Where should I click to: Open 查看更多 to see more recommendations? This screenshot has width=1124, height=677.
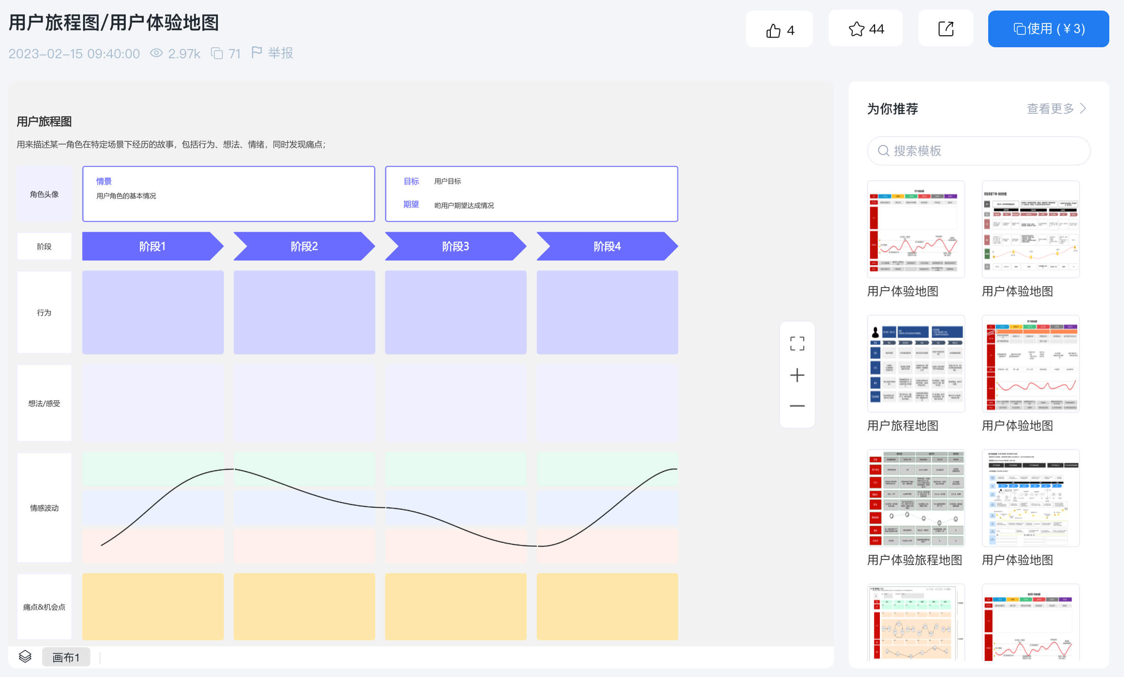1050,109
